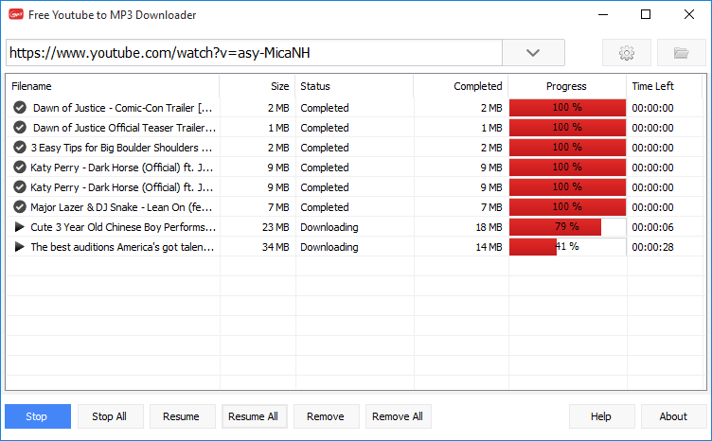Click the '23 MB' size cell

pyautogui.click(x=276, y=227)
